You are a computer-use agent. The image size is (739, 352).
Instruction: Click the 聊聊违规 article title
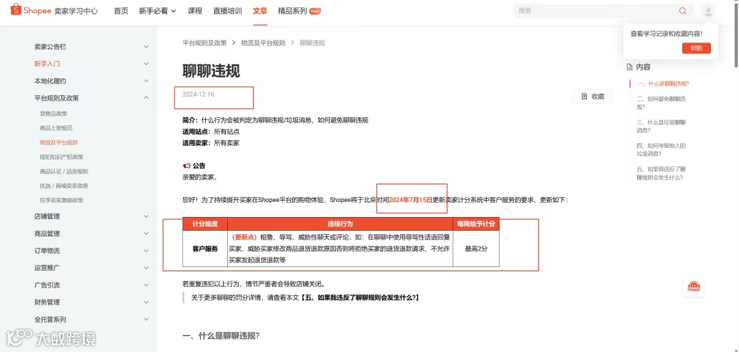(211, 71)
